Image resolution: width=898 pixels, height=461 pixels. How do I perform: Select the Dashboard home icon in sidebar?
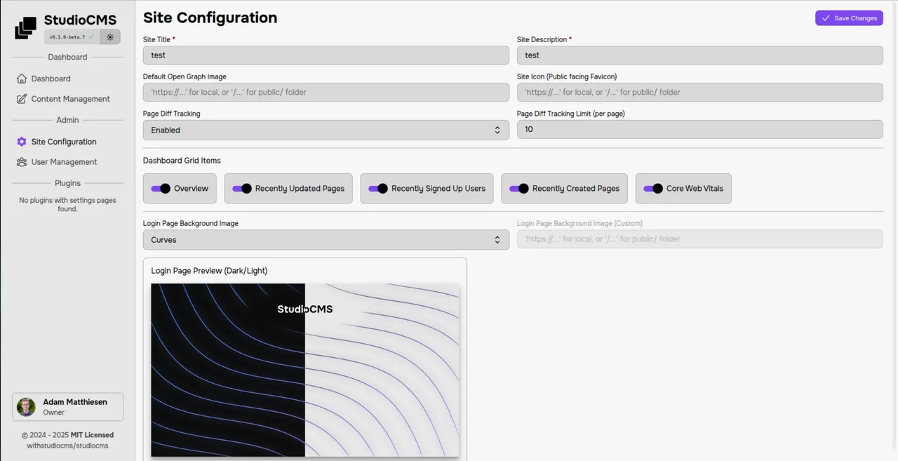coord(22,79)
